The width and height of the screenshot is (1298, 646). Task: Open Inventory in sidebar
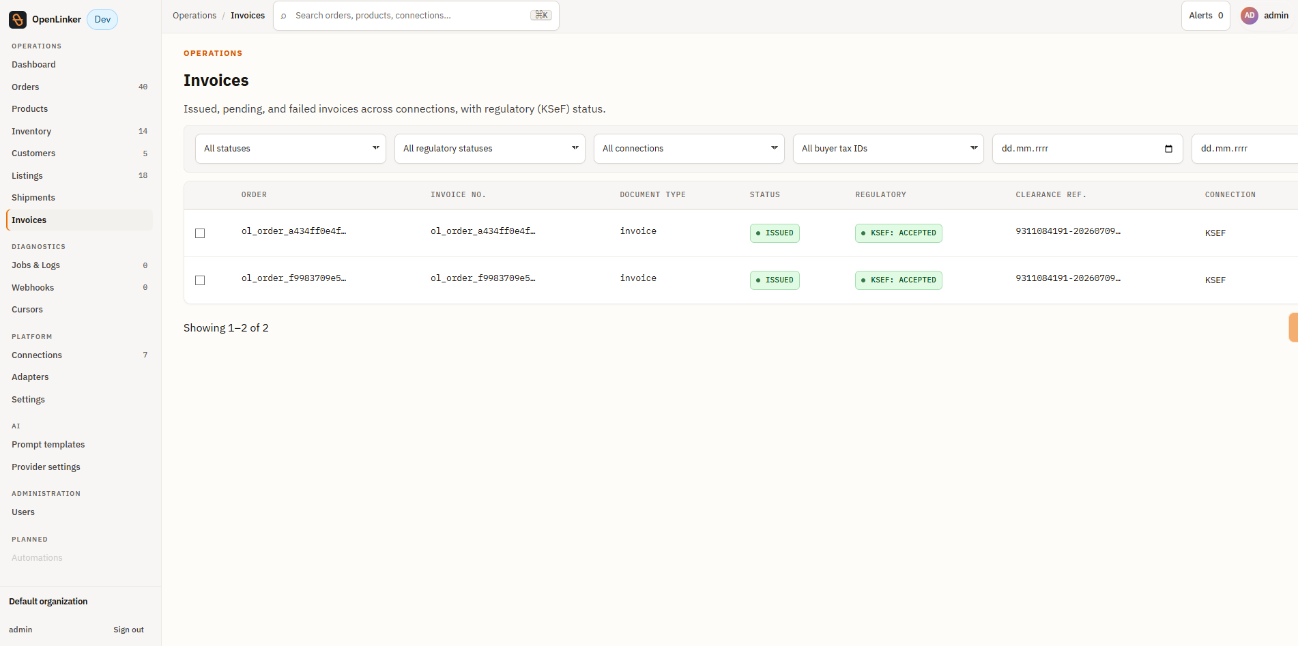coord(79,132)
